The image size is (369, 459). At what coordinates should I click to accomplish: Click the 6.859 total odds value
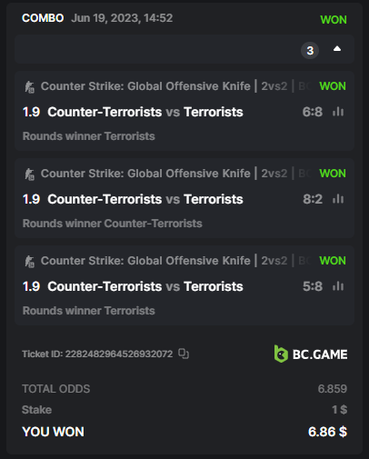click(x=333, y=389)
